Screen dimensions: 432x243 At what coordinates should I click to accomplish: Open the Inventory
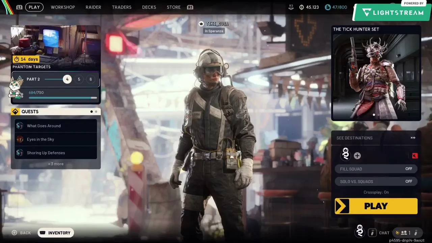(56, 233)
